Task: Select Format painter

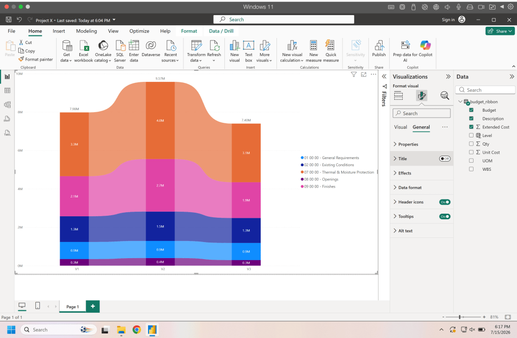Action: pyautogui.click(x=35, y=59)
